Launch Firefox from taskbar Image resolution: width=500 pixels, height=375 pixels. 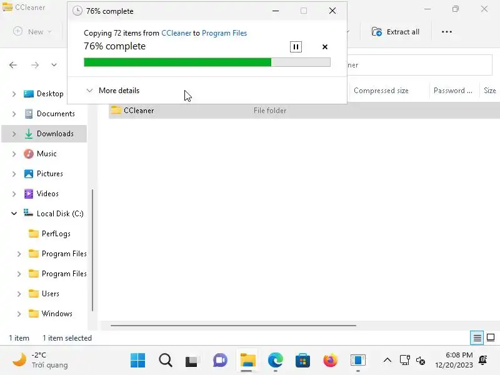(x=330, y=361)
